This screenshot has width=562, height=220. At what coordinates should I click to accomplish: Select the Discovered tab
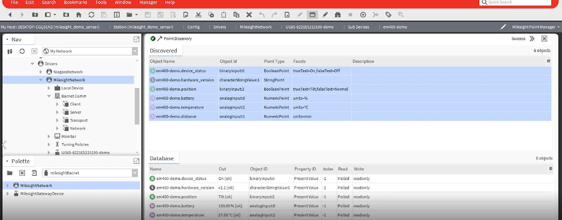(x=163, y=51)
